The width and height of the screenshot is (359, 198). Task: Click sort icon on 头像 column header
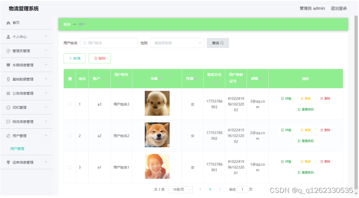coord(161,79)
